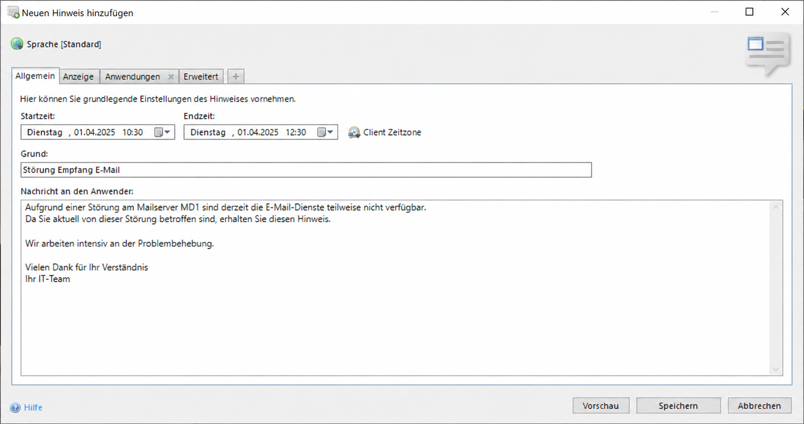Open the Startzeit calendar picker
Image resolution: width=804 pixels, height=424 pixels.
[163, 132]
